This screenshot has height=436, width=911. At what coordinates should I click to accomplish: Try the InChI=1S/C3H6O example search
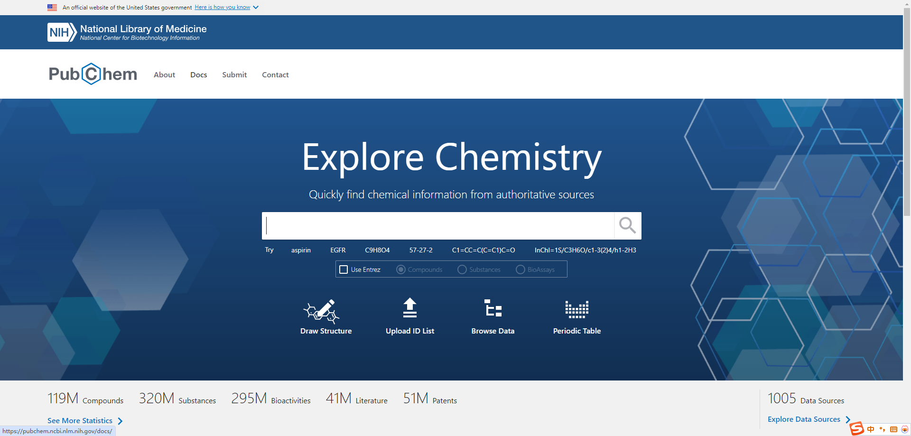pyautogui.click(x=586, y=250)
